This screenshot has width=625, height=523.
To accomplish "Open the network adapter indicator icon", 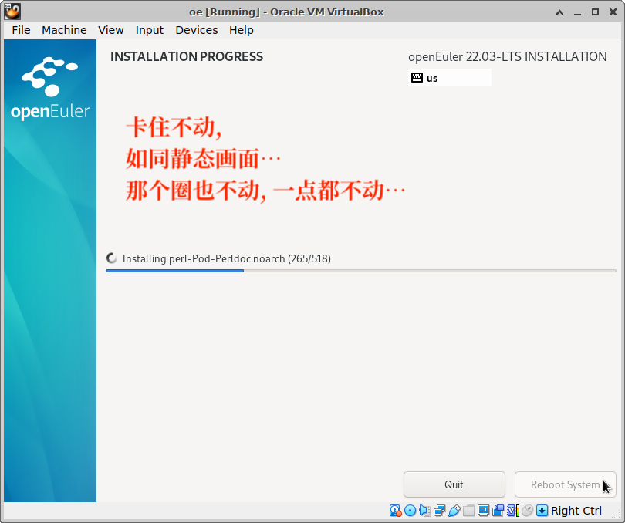I will click(440, 511).
